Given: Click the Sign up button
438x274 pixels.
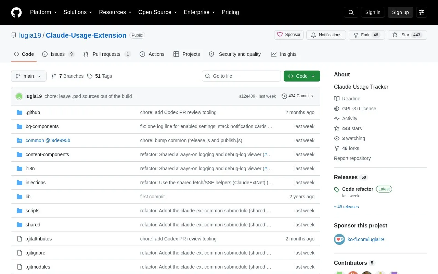Looking at the screenshot, I should pyautogui.click(x=400, y=12).
